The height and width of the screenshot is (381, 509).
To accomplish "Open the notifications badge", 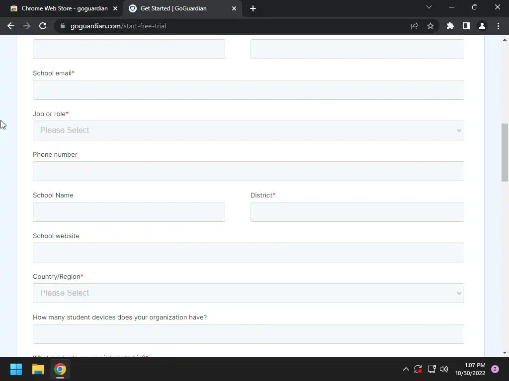I will coord(495,369).
